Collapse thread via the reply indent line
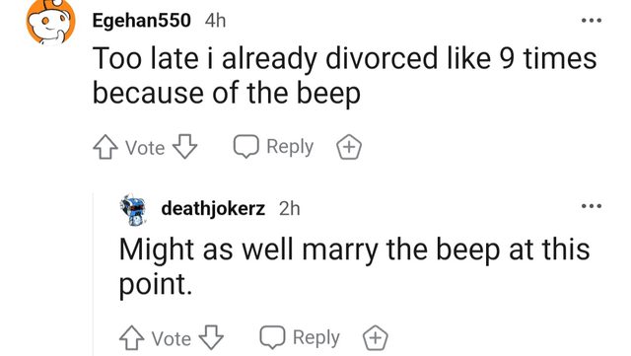This screenshot has height=356, width=631. (x=94, y=274)
